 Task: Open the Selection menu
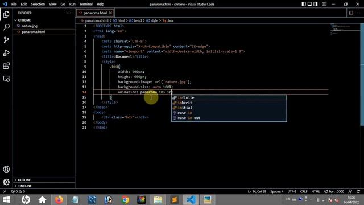pos(38,4)
